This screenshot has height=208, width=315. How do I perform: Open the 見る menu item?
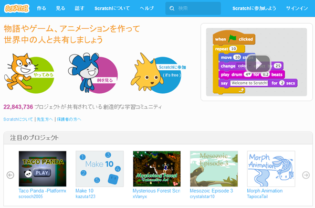pos(60,8)
